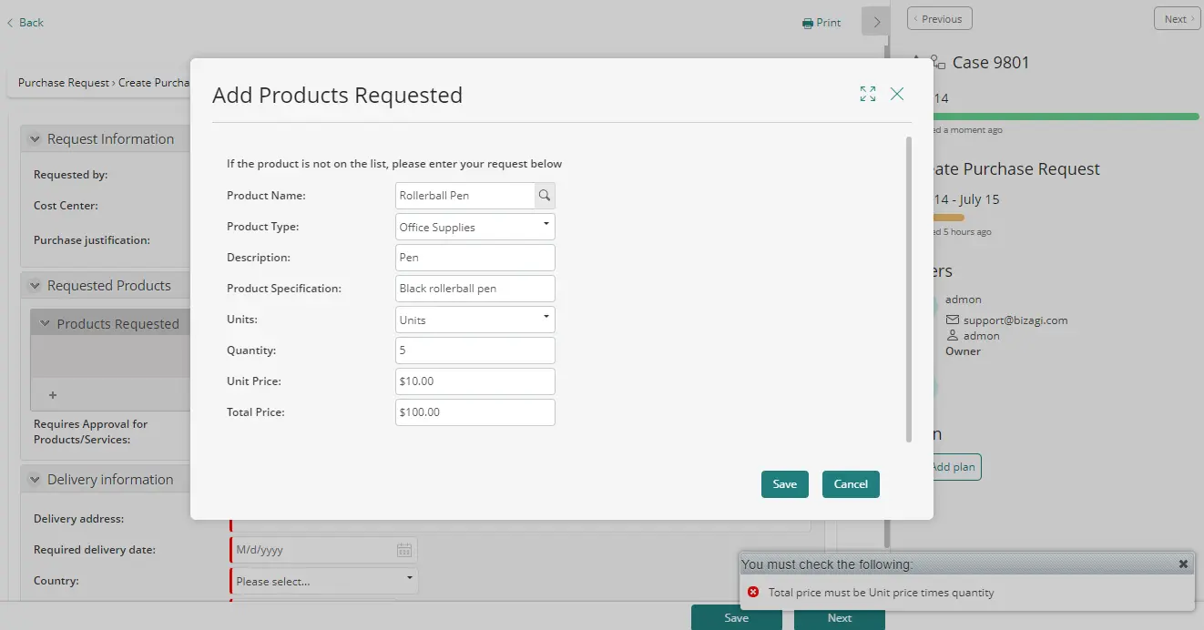Click the Quantity input field

(x=475, y=351)
